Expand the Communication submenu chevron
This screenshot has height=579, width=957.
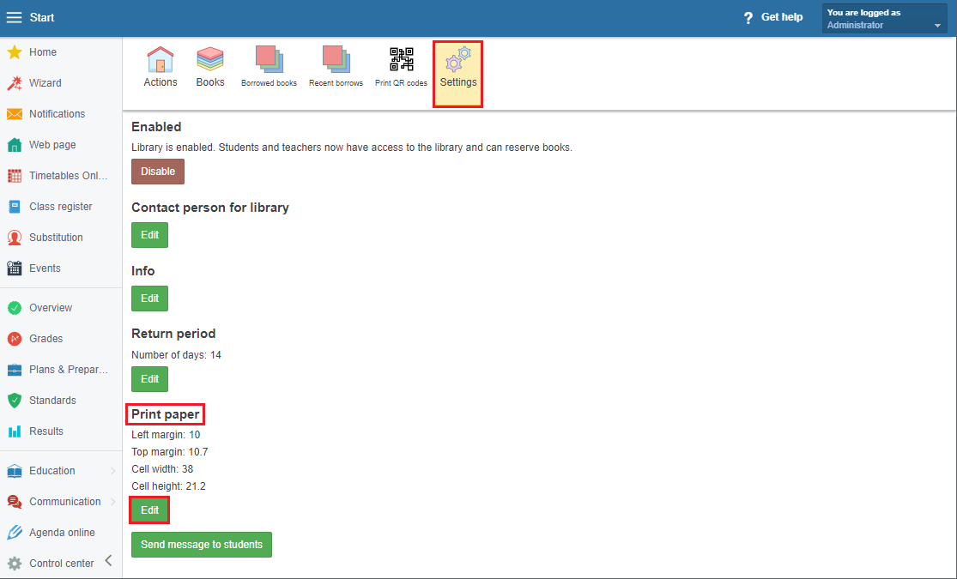point(113,502)
